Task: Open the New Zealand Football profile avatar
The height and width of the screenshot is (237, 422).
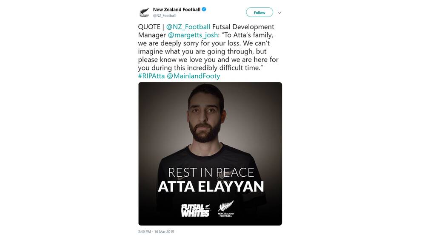Action: click(x=144, y=12)
